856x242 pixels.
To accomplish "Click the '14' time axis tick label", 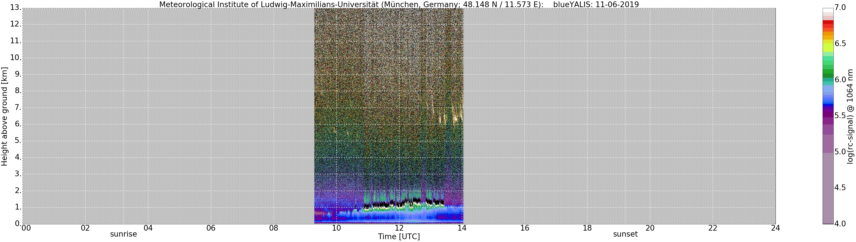I will pyautogui.click(x=462, y=228).
